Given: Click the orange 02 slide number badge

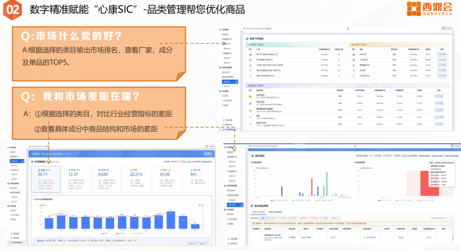Looking at the screenshot, I should click(x=13, y=10).
